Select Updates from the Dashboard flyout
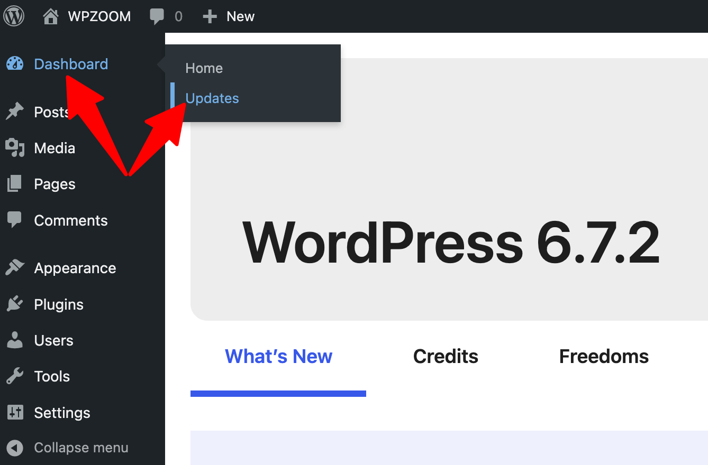Image resolution: width=708 pixels, height=465 pixels. (x=212, y=98)
